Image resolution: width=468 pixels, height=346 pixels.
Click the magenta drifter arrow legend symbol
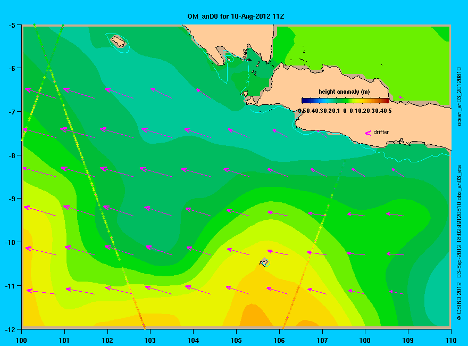coord(368,133)
